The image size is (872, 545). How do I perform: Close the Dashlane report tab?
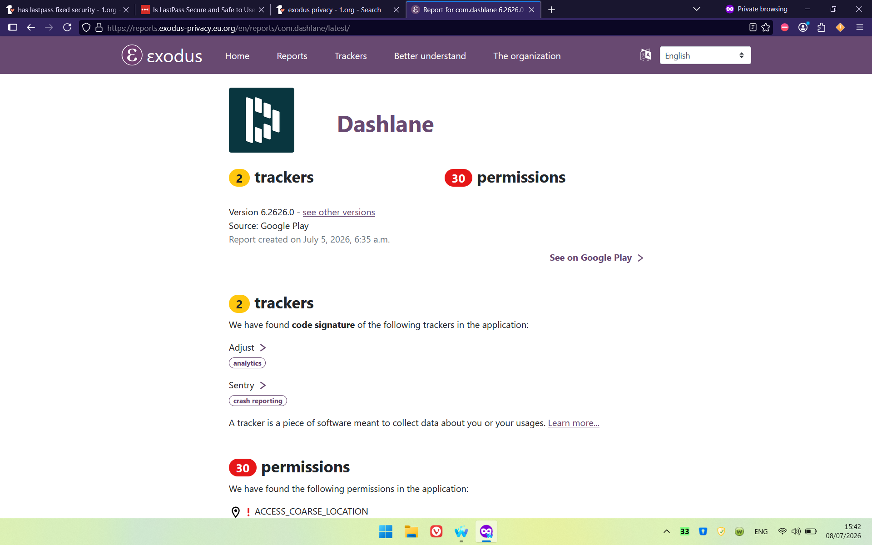(531, 10)
